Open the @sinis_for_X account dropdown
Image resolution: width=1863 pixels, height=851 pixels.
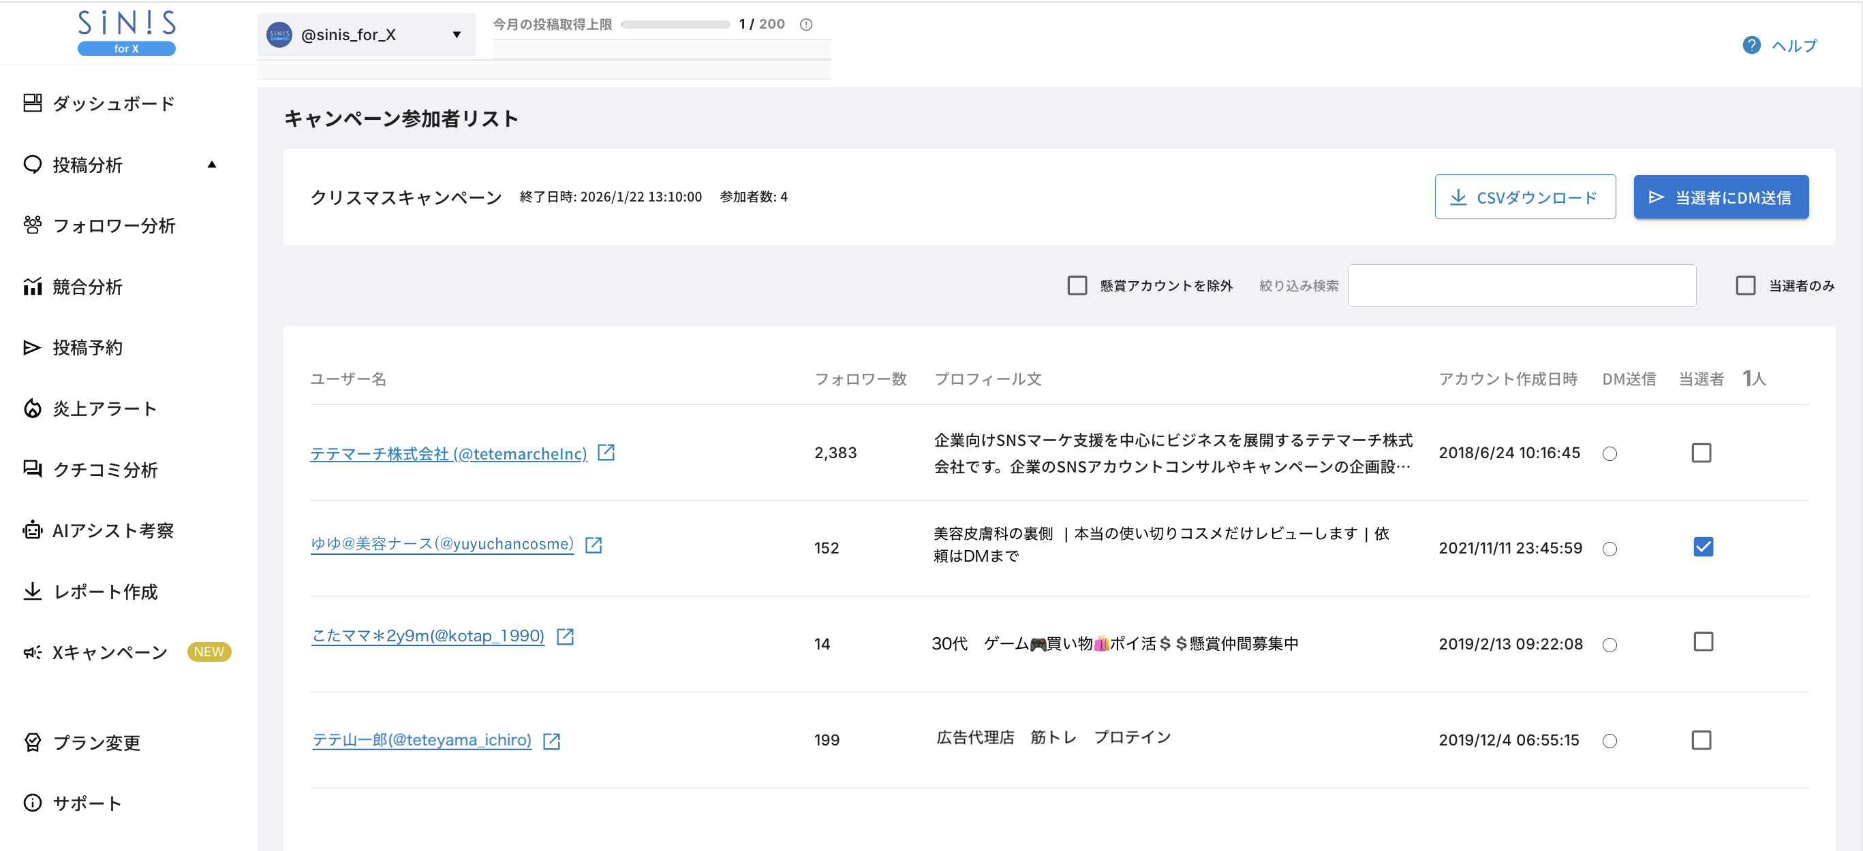pos(366,34)
